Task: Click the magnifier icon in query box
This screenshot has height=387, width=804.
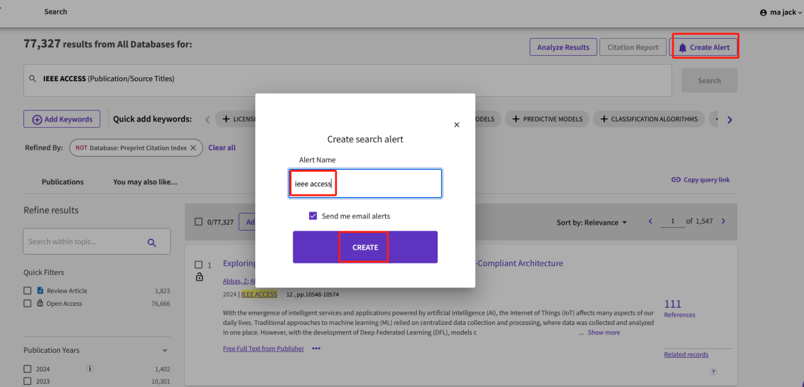Action: pyautogui.click(x=33, y=79)
